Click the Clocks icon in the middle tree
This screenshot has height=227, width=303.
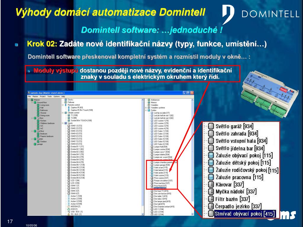click(66, 100)
